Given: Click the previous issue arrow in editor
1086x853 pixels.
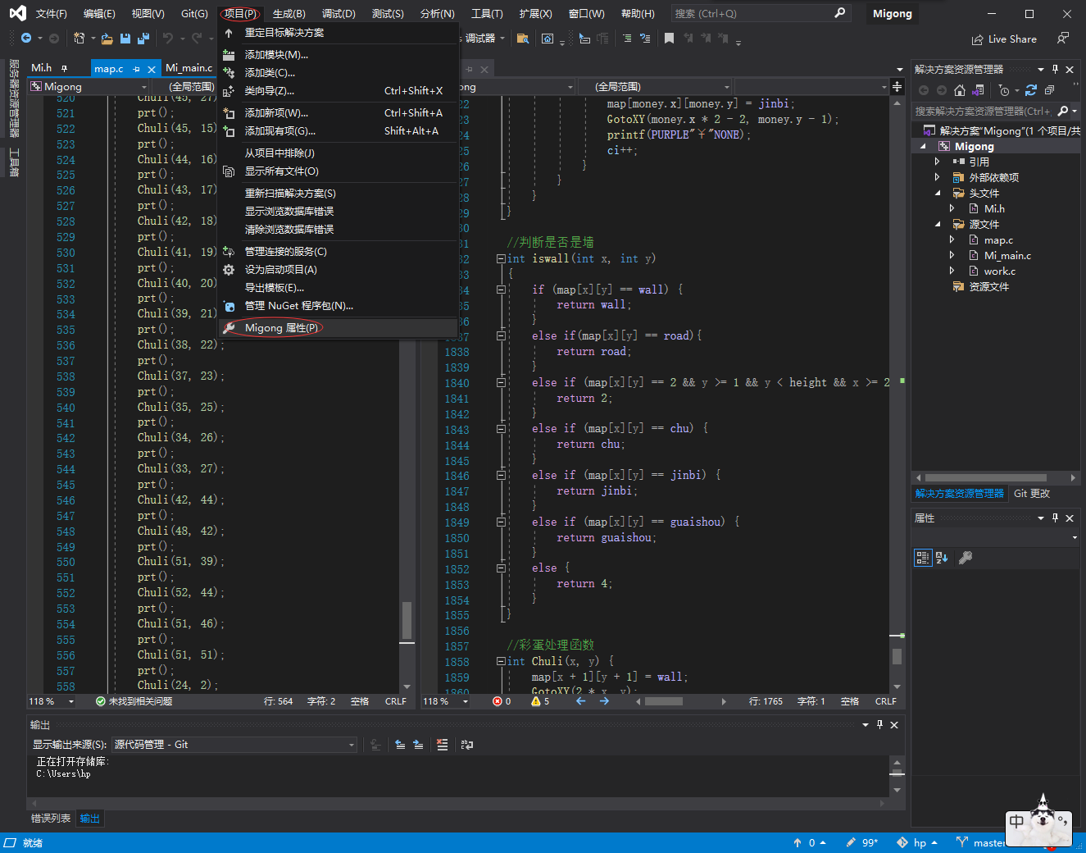Looking at the screenshot, I should point(581,701).
